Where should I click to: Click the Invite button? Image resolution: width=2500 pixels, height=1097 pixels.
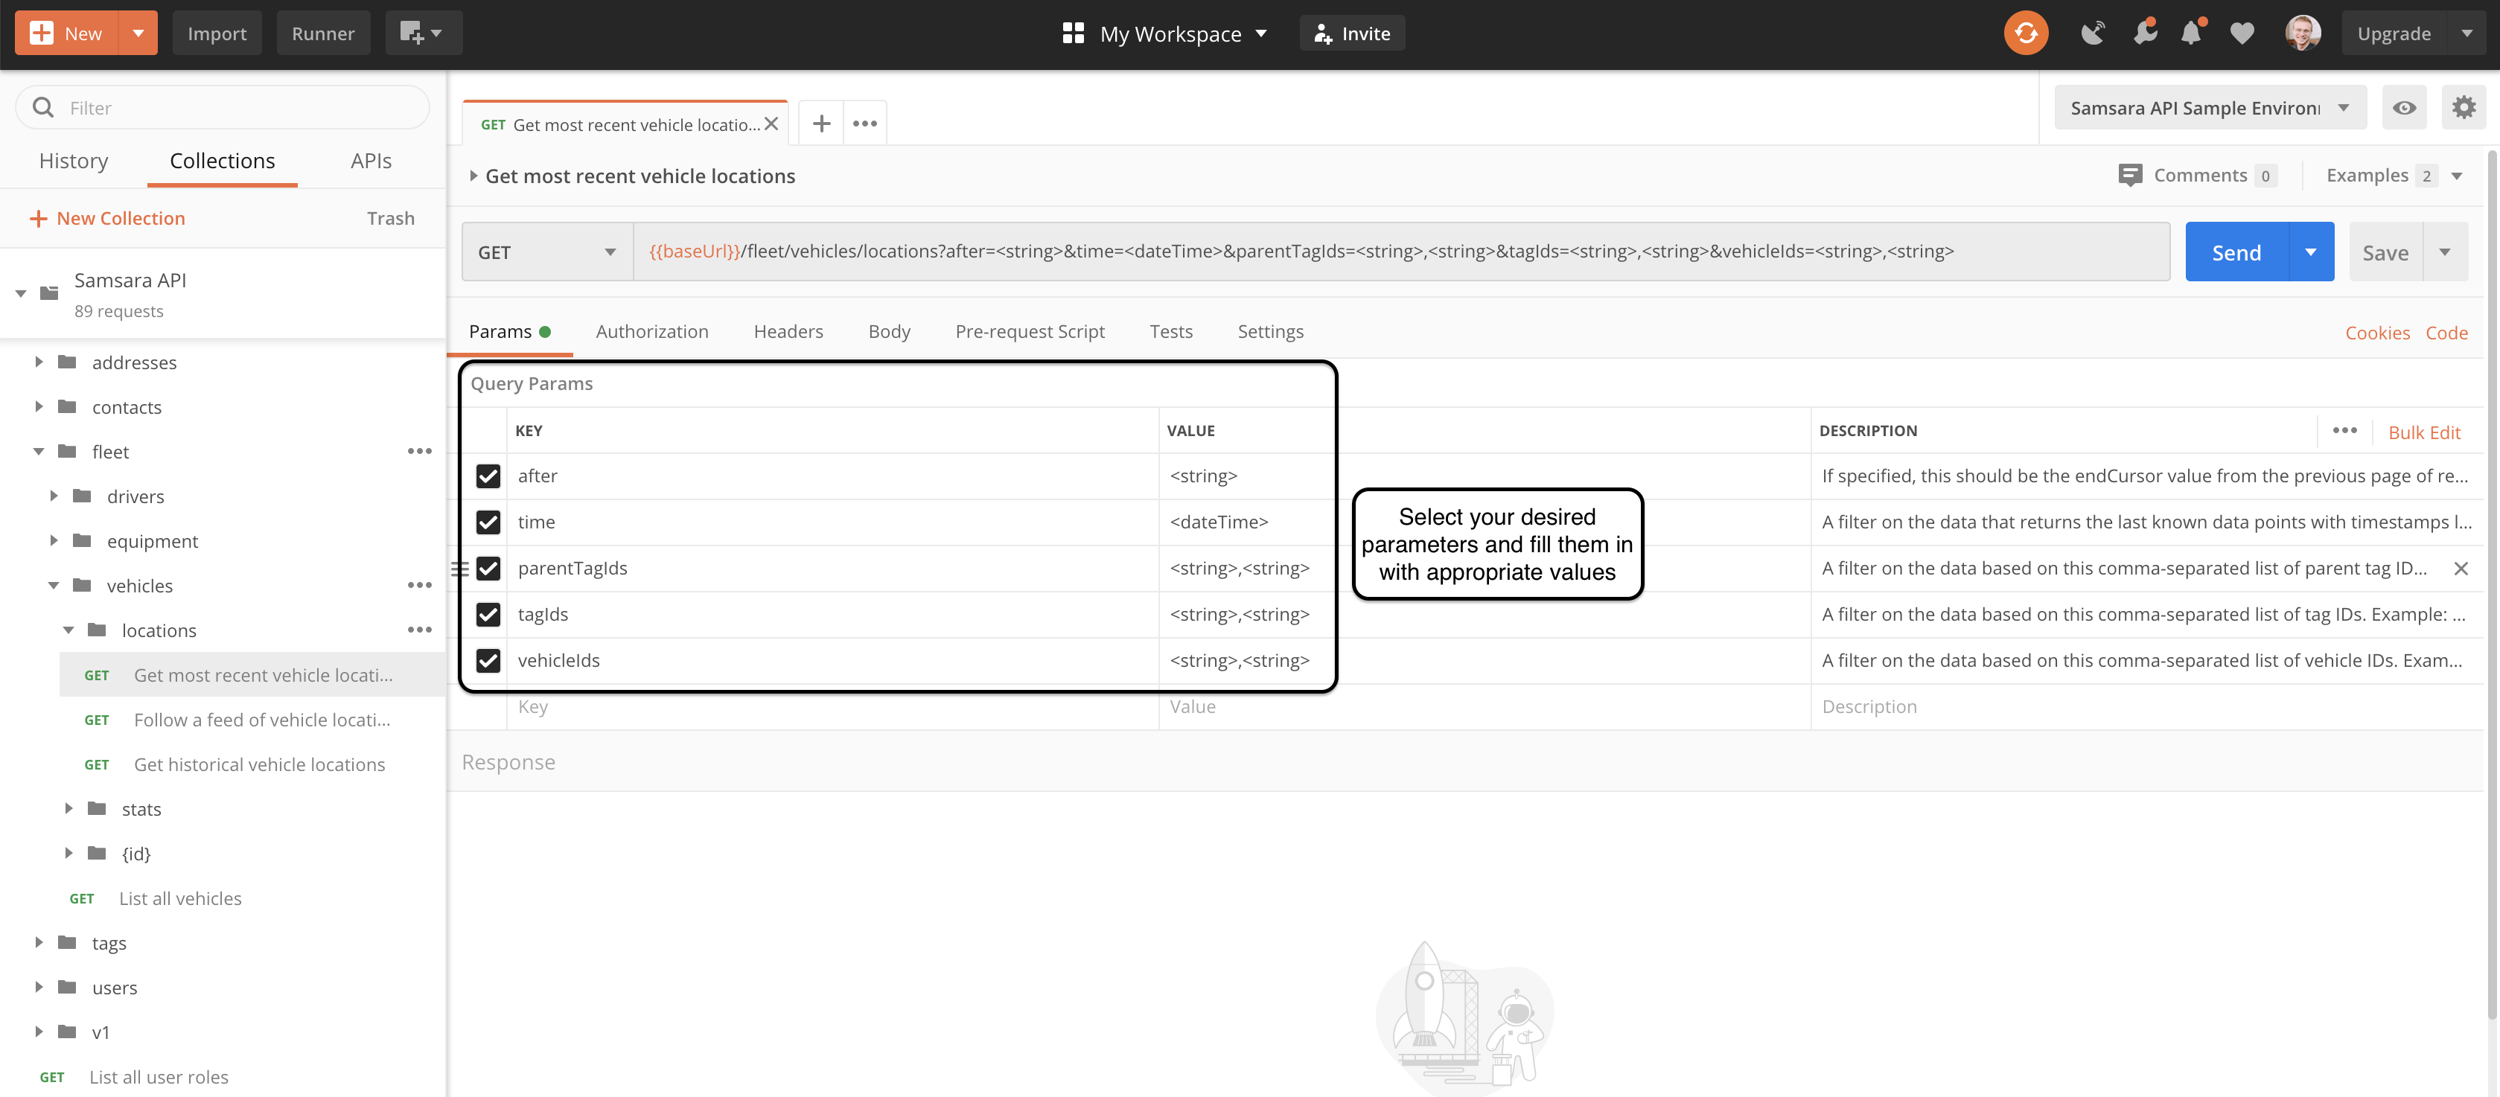click(1352, 33)
